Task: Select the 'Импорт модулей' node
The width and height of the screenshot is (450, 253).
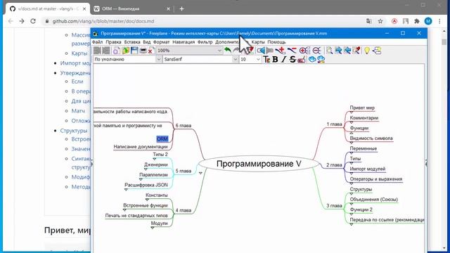Action: (367, 169)
